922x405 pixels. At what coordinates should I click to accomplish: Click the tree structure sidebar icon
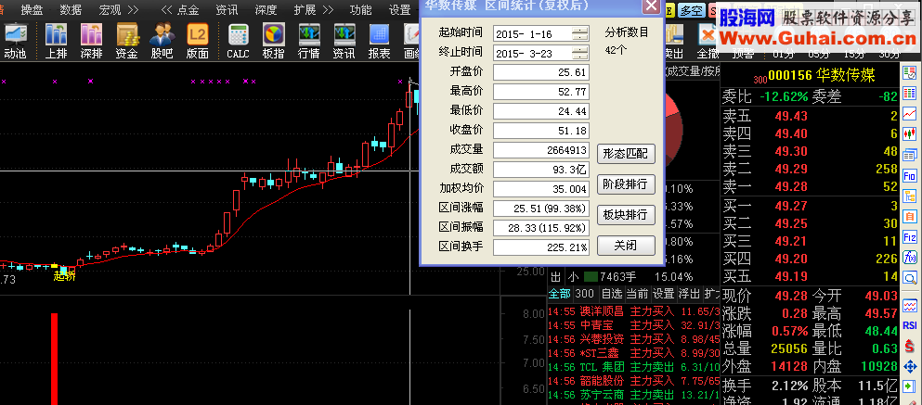[x=910, y=196]
